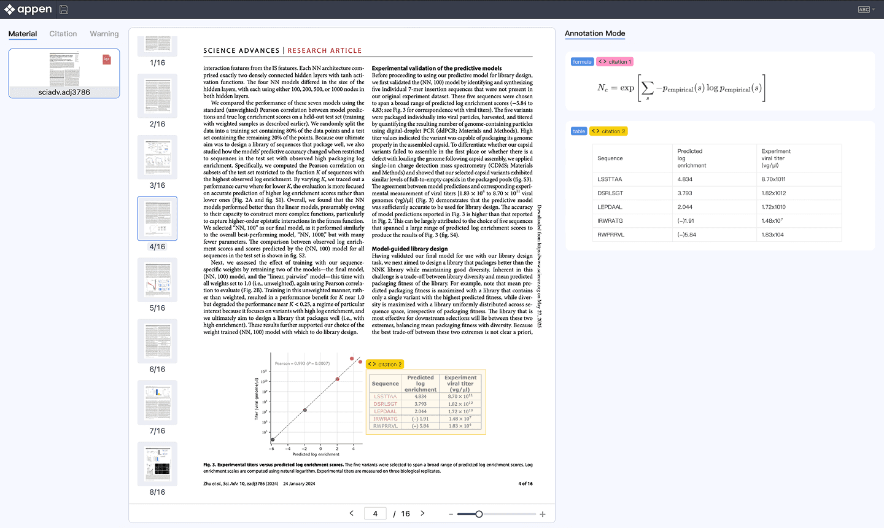Click the zoom level slider handle
The height and width of the screenshot is (528, 884).
(x=479, y=514)
